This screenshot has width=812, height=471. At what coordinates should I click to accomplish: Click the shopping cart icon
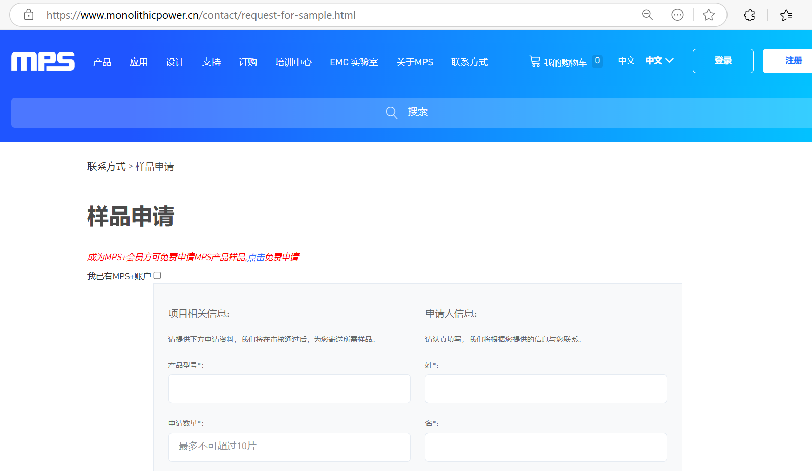535,61
